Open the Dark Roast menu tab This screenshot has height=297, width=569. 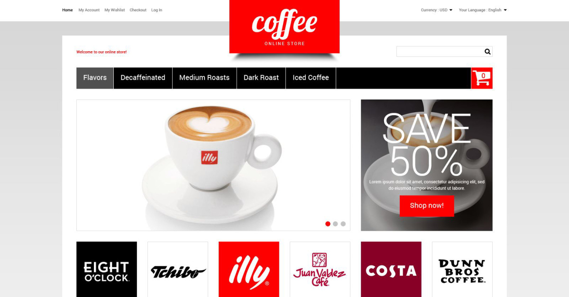pos(261,78)
